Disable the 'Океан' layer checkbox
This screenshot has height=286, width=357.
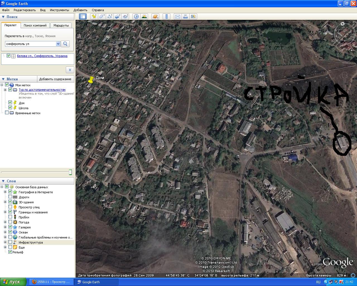click(10, 232)
